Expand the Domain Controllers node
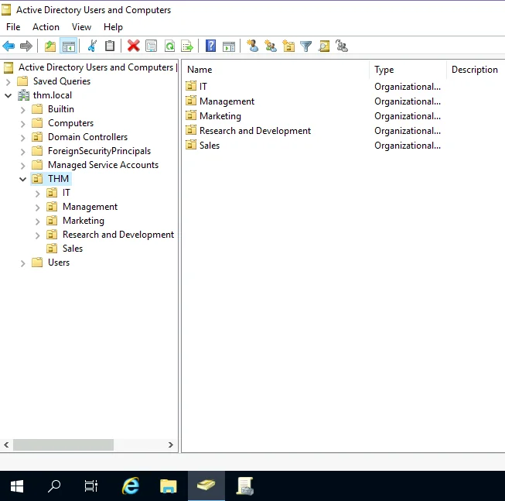The image size is (505, 501). [x=23, y=138]
